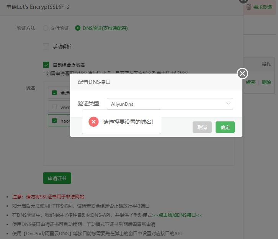Select the 文件验证 radio button
Screen dimensions: 278x239
(x=46, y=28)
